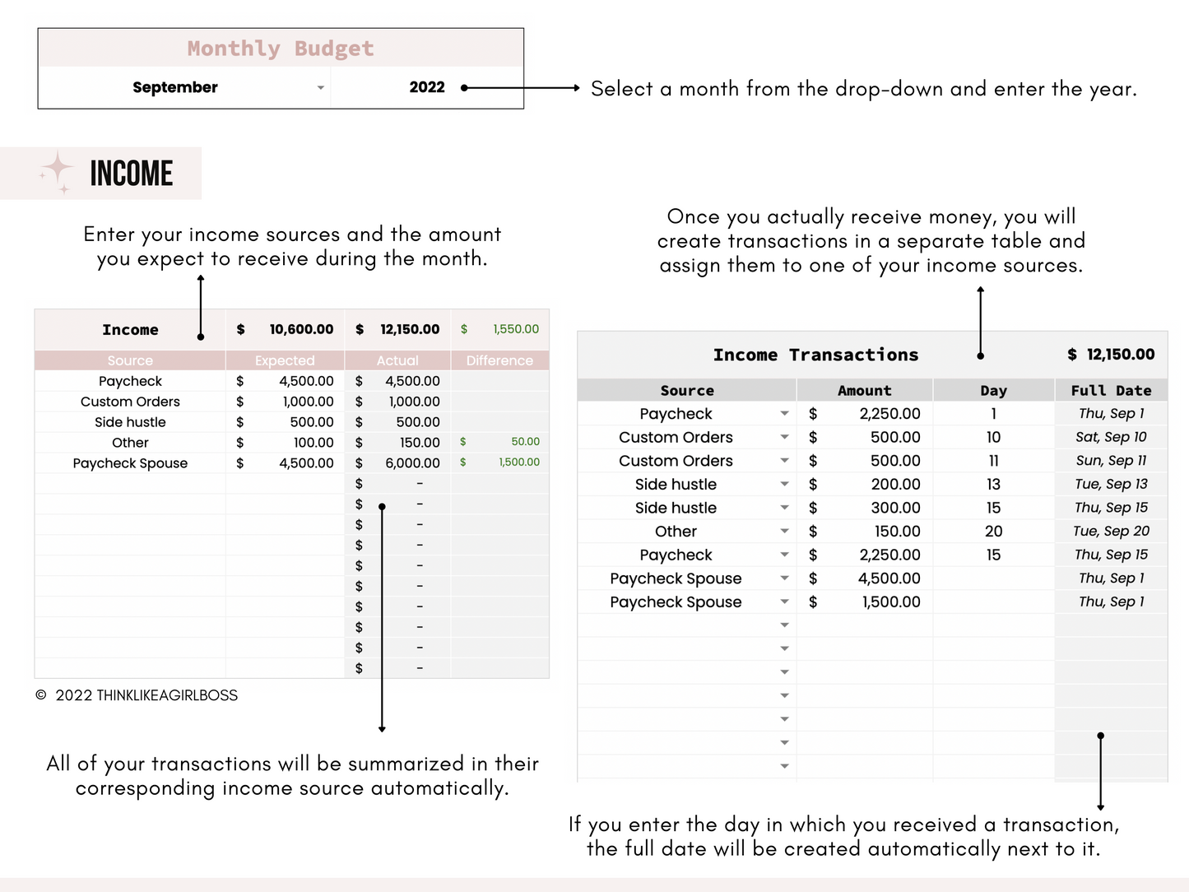
Task: Expand the Custom Orders source selector on row two
Action: (784, 437)
